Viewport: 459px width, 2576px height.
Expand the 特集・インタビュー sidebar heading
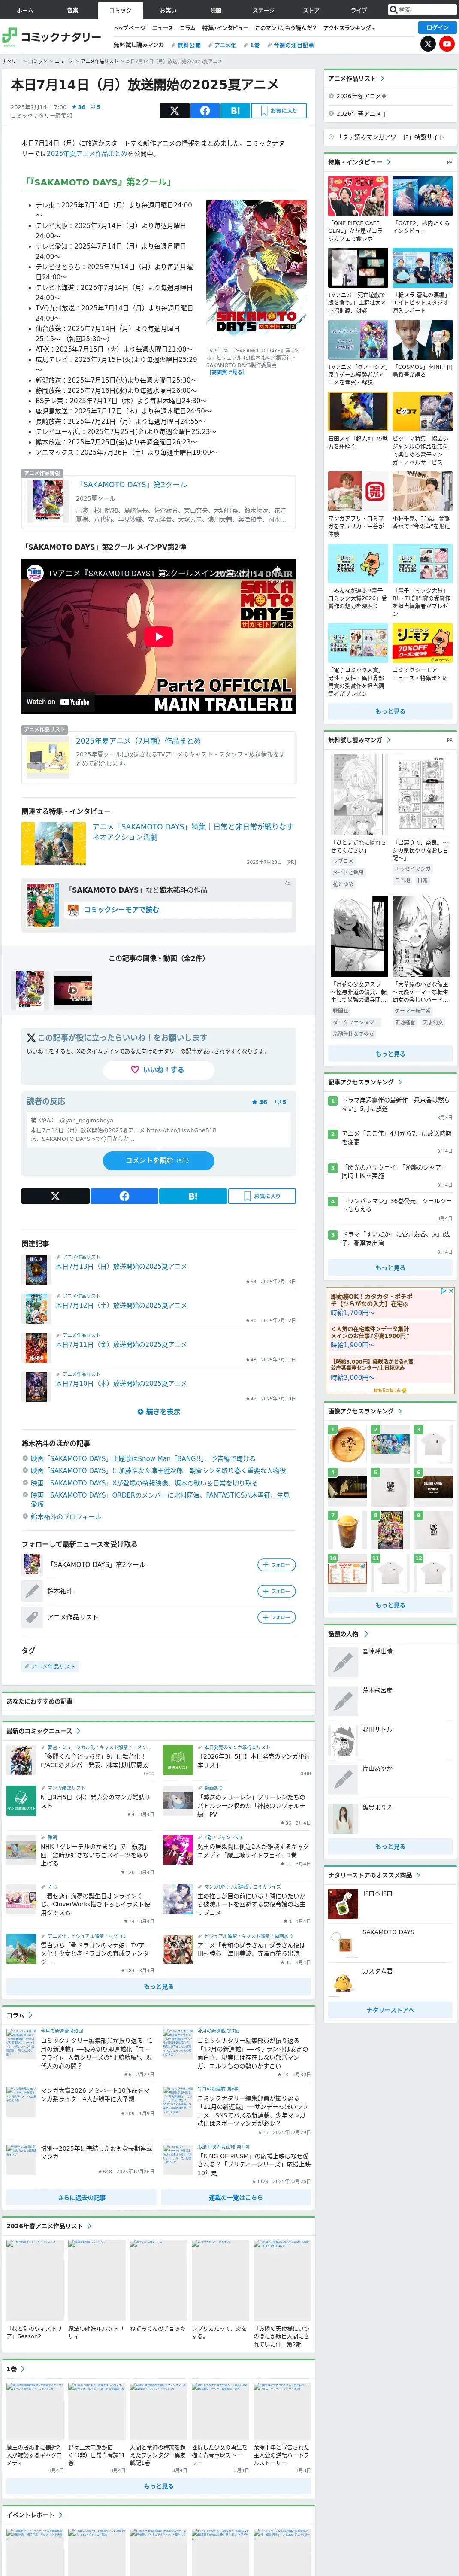[359, 162]
